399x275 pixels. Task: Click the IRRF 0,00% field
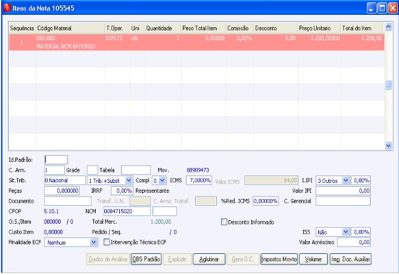point(122,191)
